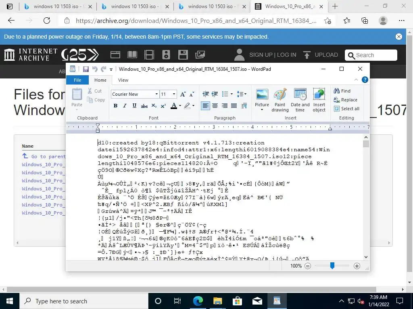This screenshot has width=413, height=309.
Task: Open WordPad Help question mark icon
Action: pos(365,80)
